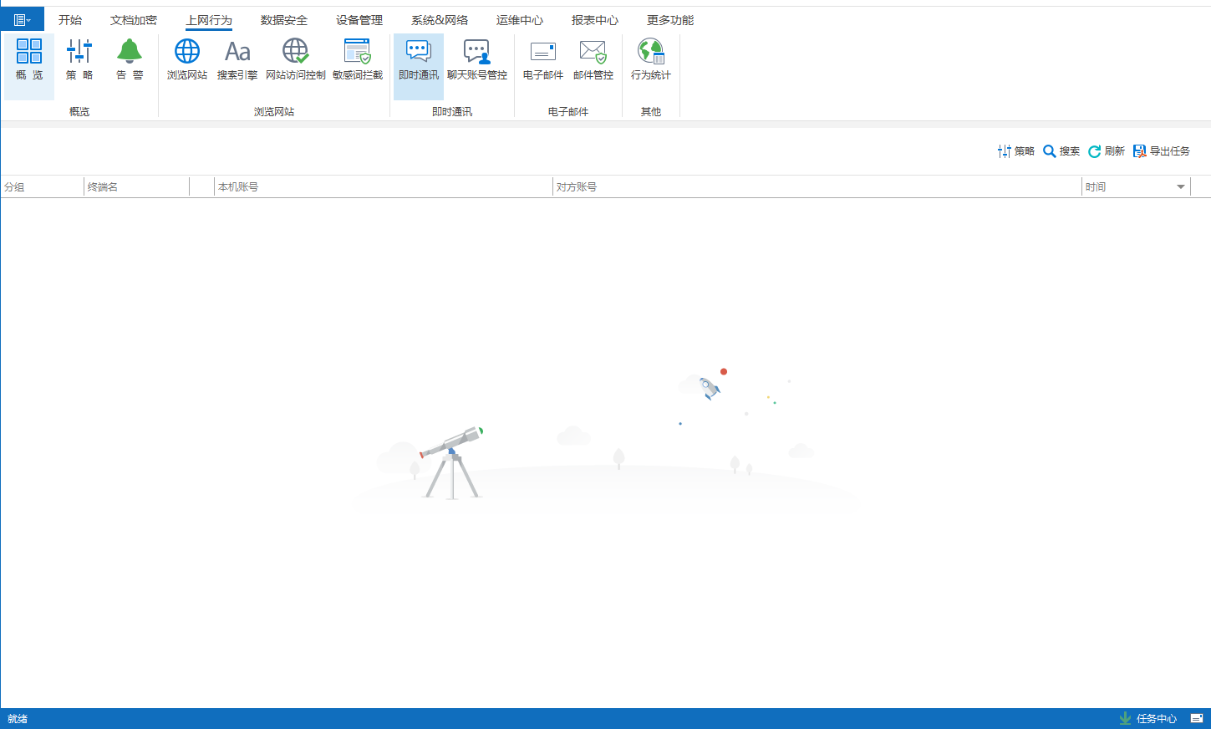
Task: Sort by the 时间 column header
Action: tap(1136, 187)
